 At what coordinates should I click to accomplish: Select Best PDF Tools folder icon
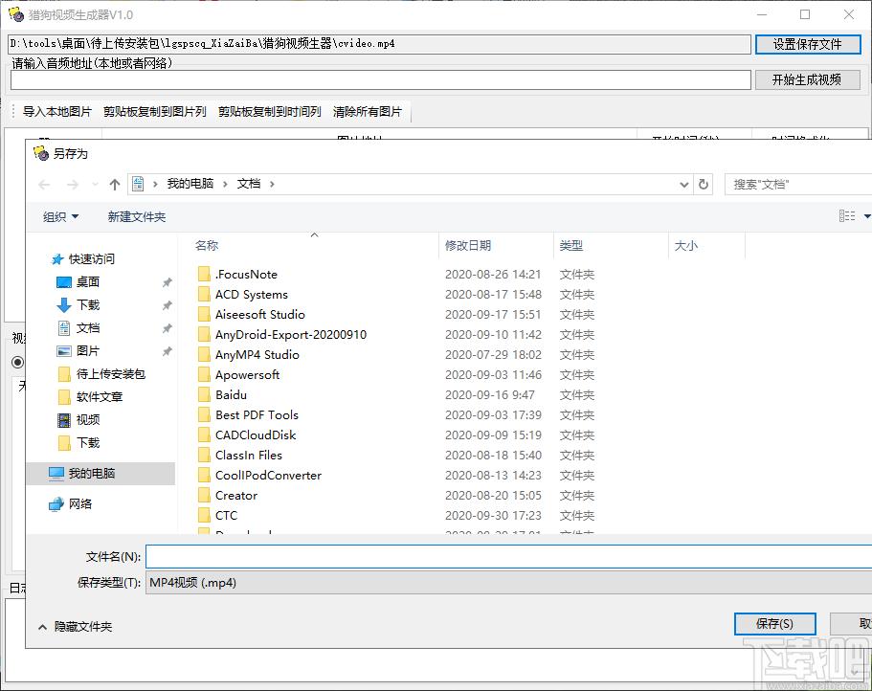click(x=204, y=414)
